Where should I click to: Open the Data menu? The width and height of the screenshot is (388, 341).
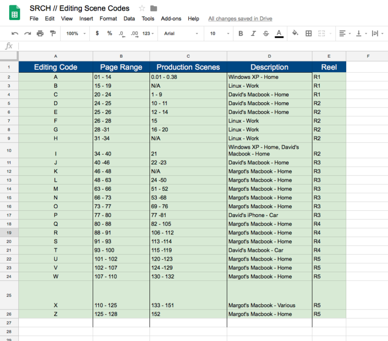pyautogui.click(x=129, y=18)
